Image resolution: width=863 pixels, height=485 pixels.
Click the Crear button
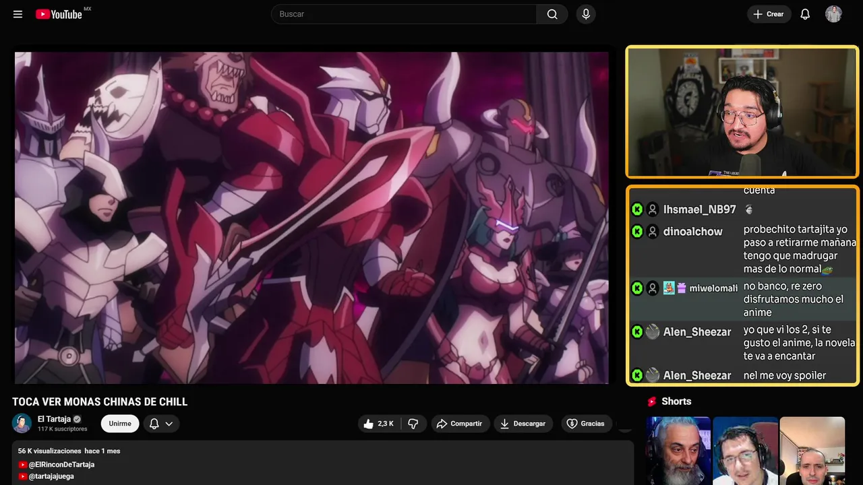pyautogui.click(x=769, y=14)
